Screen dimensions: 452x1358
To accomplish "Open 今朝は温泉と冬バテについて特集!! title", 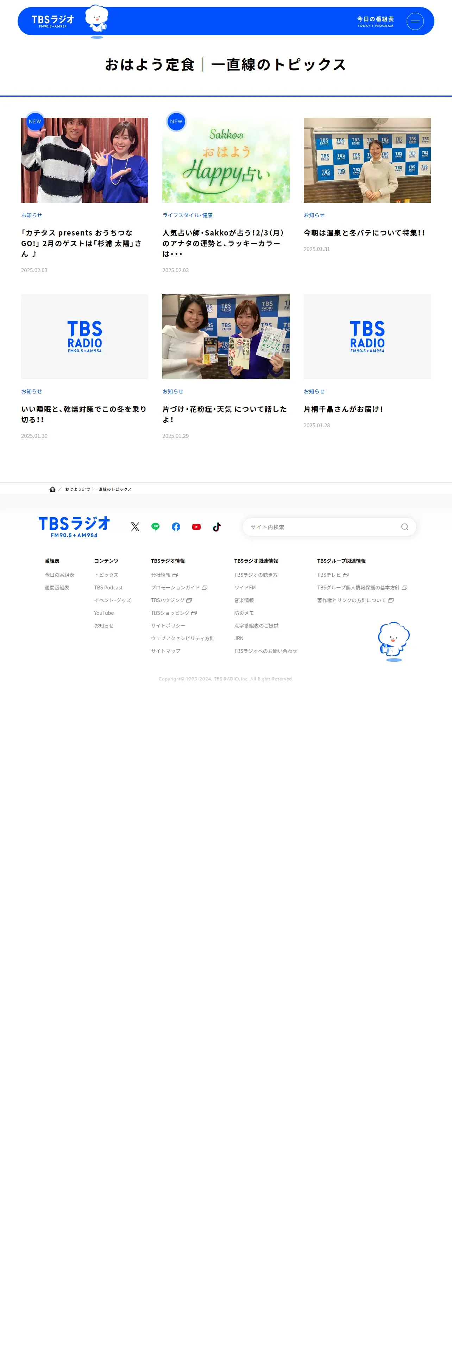I will (364, 233).
